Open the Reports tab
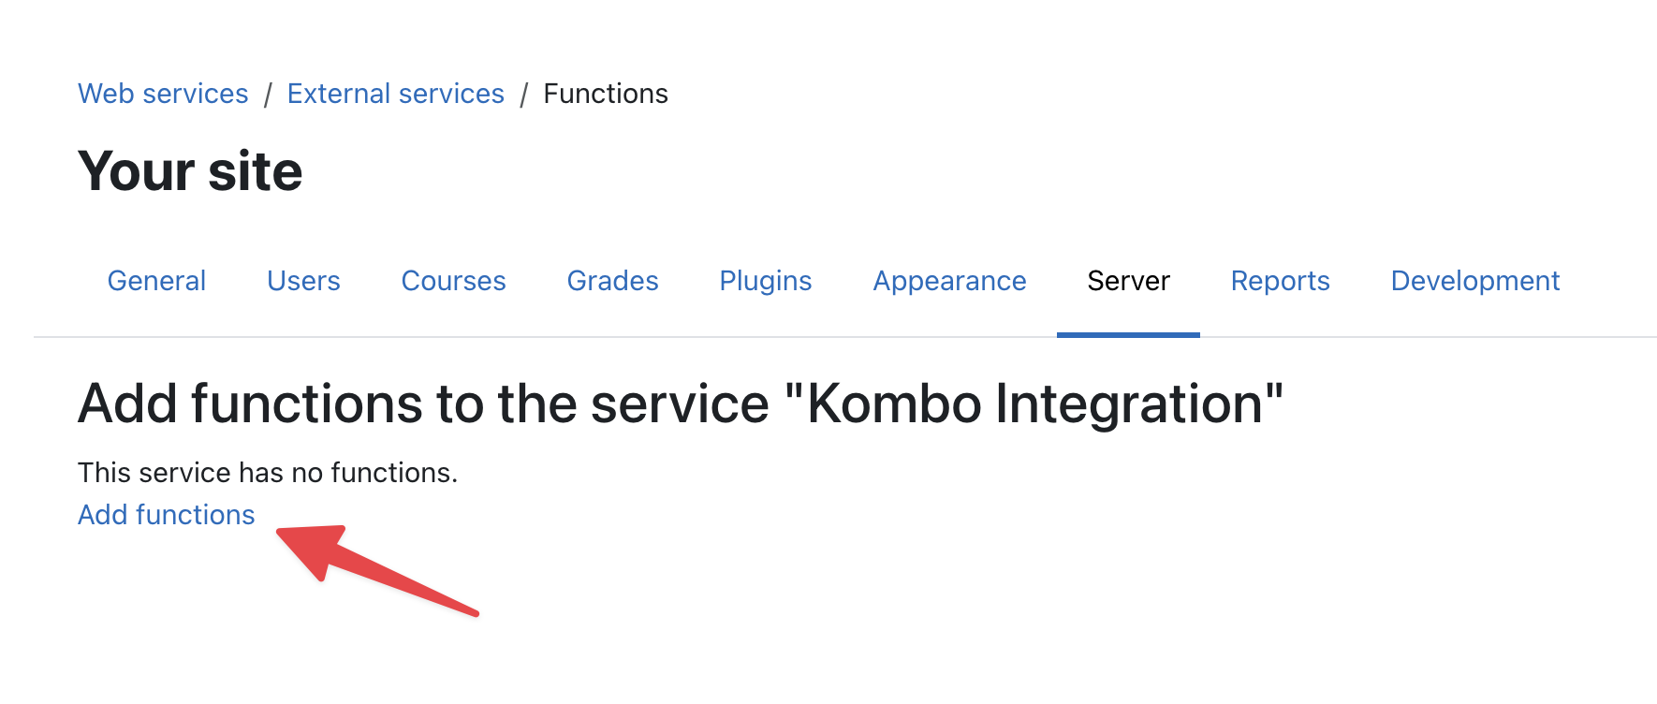This screenshot has width=1657, height=704. point(1280,281)
